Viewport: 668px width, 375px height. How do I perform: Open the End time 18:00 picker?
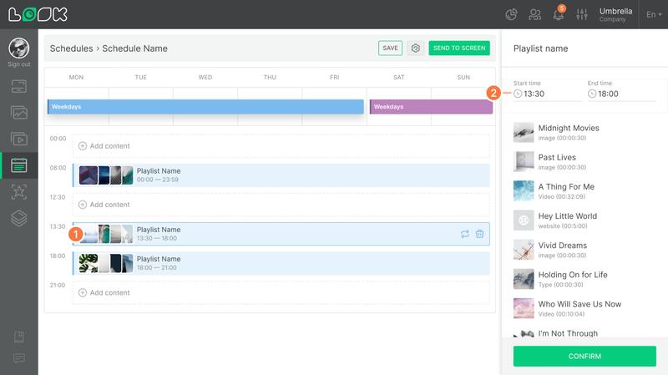621,94
